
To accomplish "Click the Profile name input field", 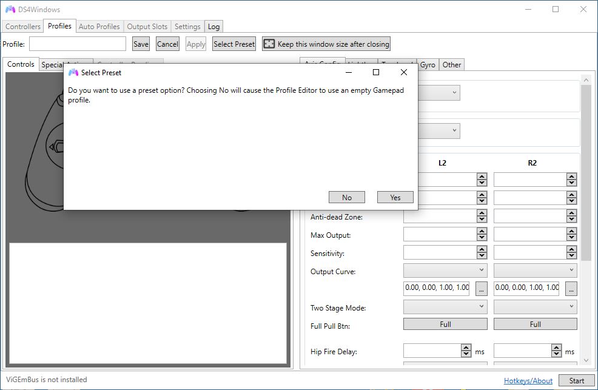I will point(78,44).
